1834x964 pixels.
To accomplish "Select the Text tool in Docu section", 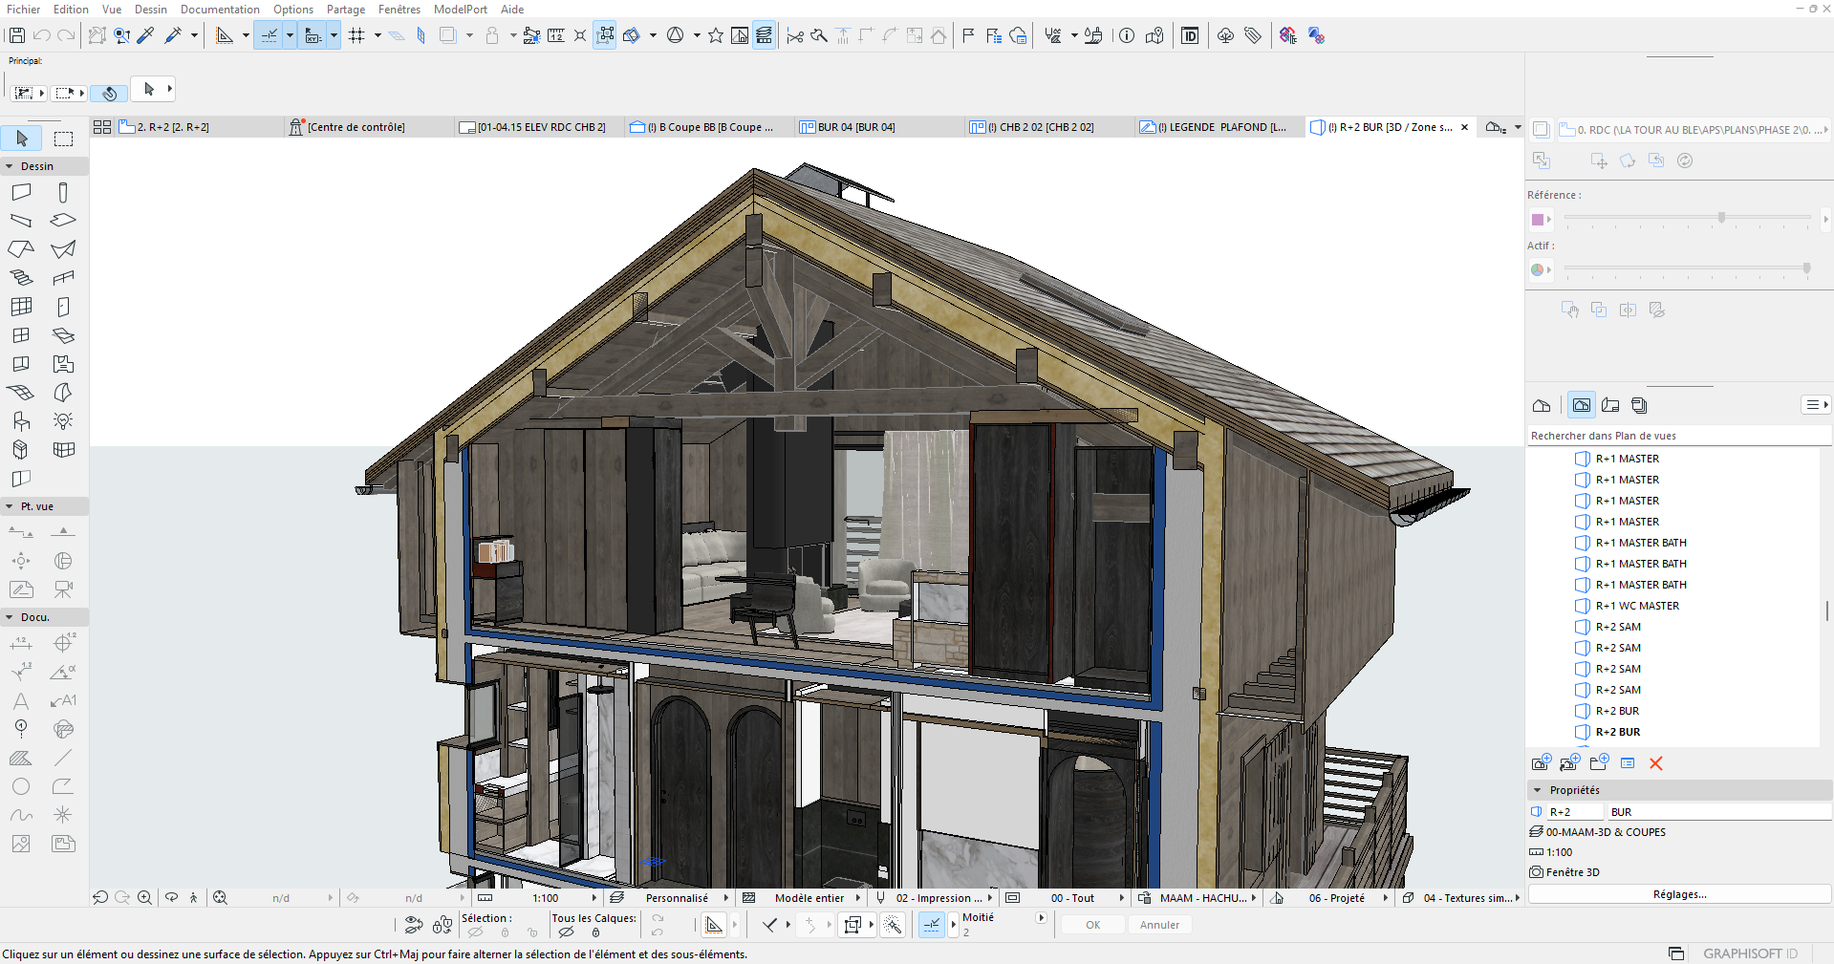I will coord(21,701).
